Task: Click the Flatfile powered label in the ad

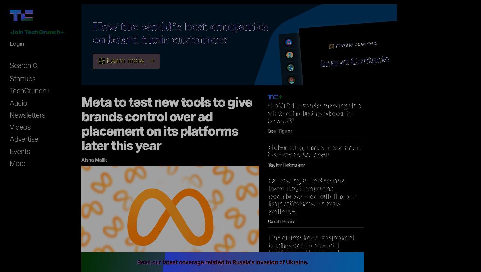Action: [353, 45]
